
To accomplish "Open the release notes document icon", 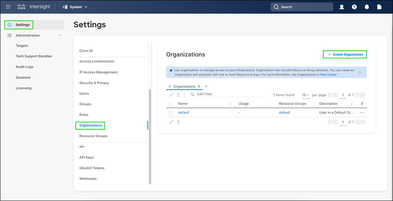I will (379, 7).
